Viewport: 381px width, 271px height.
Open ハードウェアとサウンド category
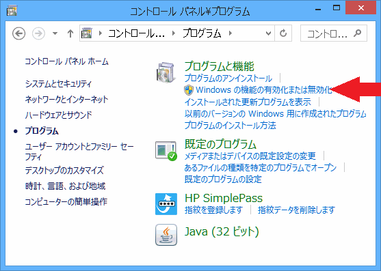(59, 115)
